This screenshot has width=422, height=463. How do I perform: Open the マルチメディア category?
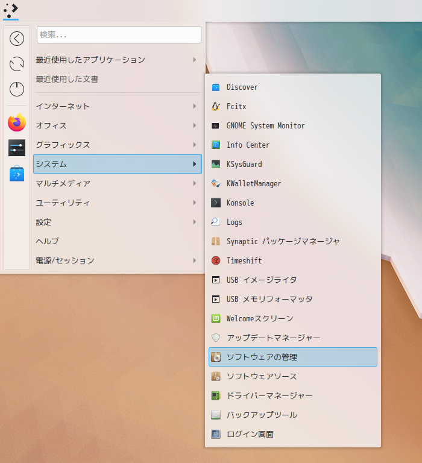pyautogui.click(x=118, y=183)
